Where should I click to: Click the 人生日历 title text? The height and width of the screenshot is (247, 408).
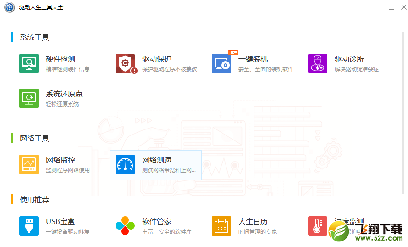(x=253, y=222)
